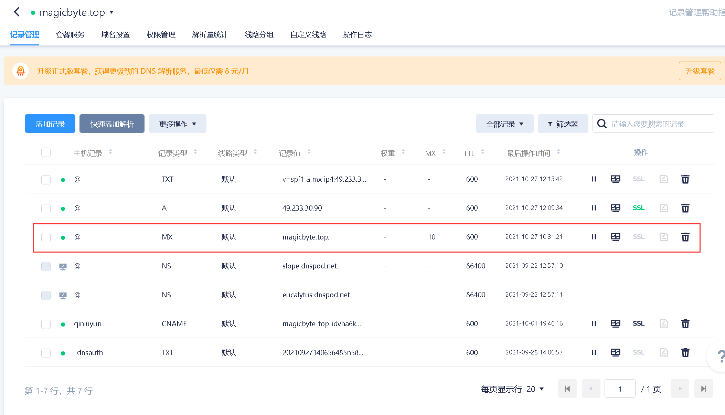The image size is (725, 415).
Task: Open the 全部记录 filter dropdown
Action: pos(504,124)
